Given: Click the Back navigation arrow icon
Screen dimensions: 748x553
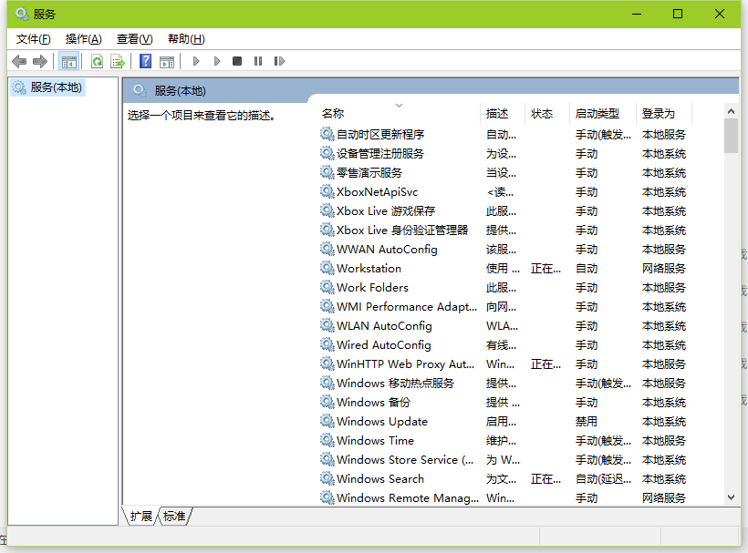Looking at the screenshot, I should (19, 60).
